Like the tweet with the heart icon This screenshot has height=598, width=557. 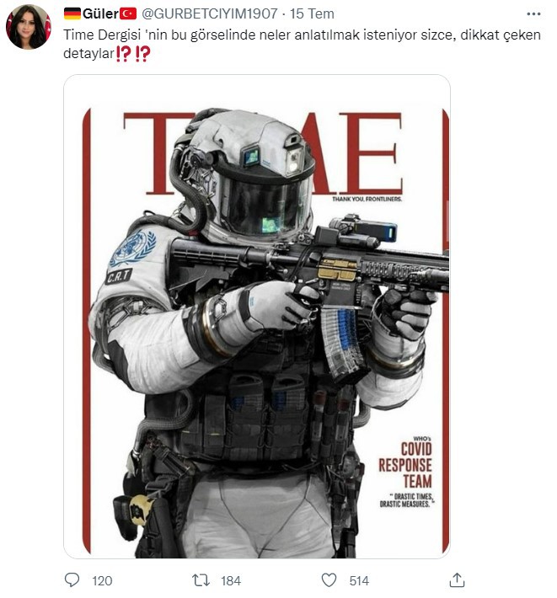point(329,580)
